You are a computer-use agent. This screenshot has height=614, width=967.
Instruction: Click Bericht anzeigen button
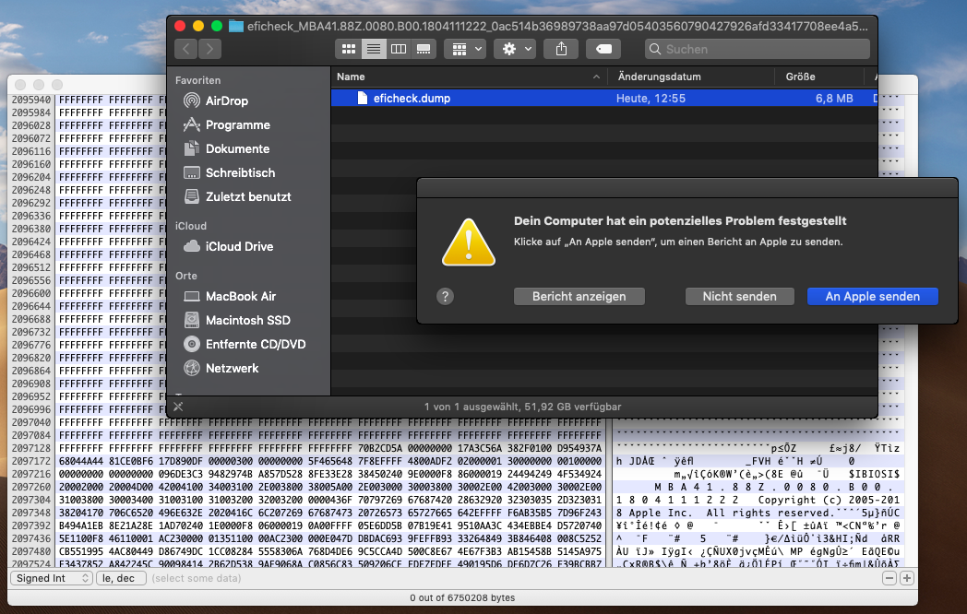coord(579,297)
